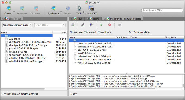Select the highlighted folder row in synchronize list
Viewport: 185px width, 100px height.
127,40
